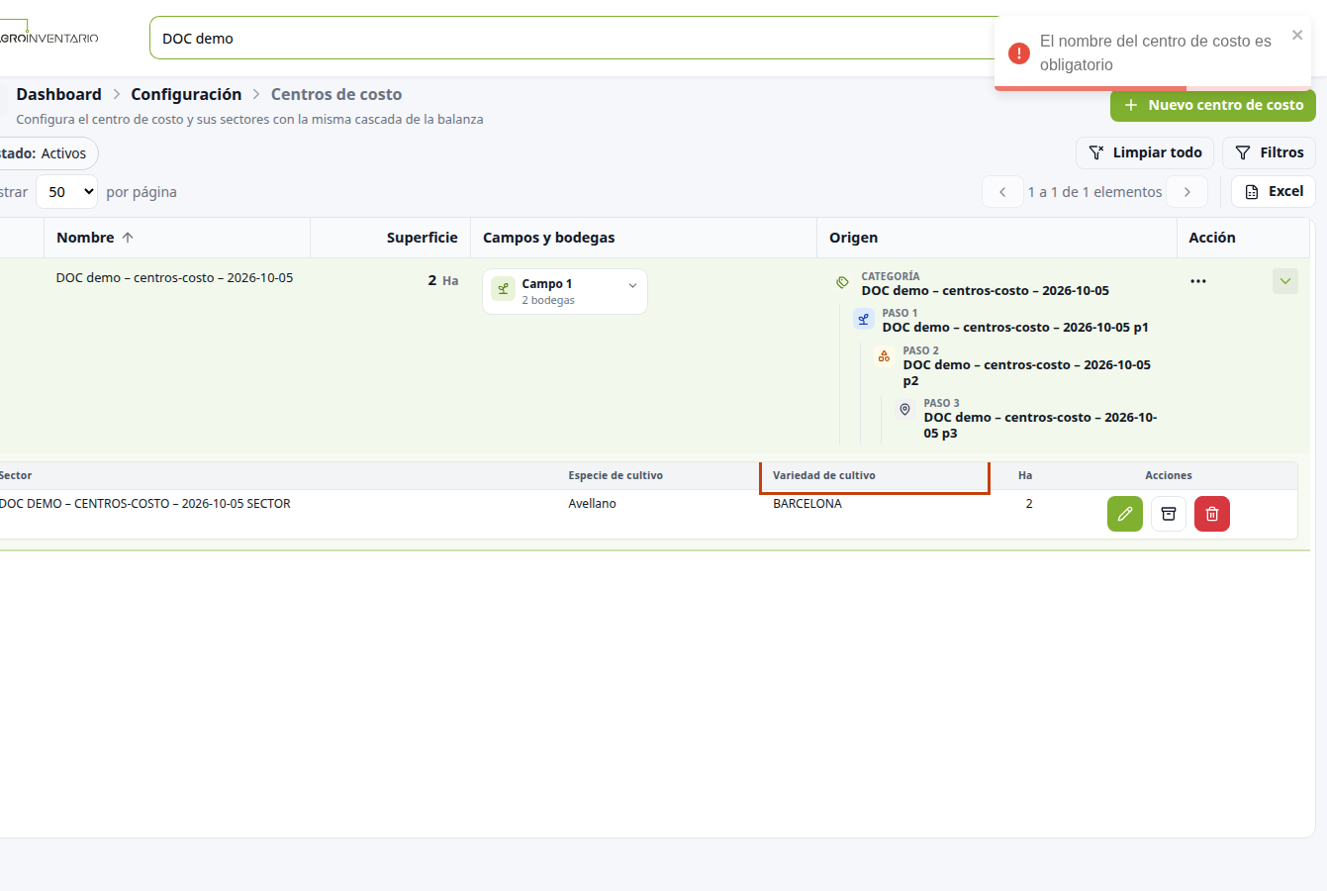Viewport: 1327px width, 891px height.
Task: Click the Paso 2 hierarchy icon in Origen
Action: [885, 356]
